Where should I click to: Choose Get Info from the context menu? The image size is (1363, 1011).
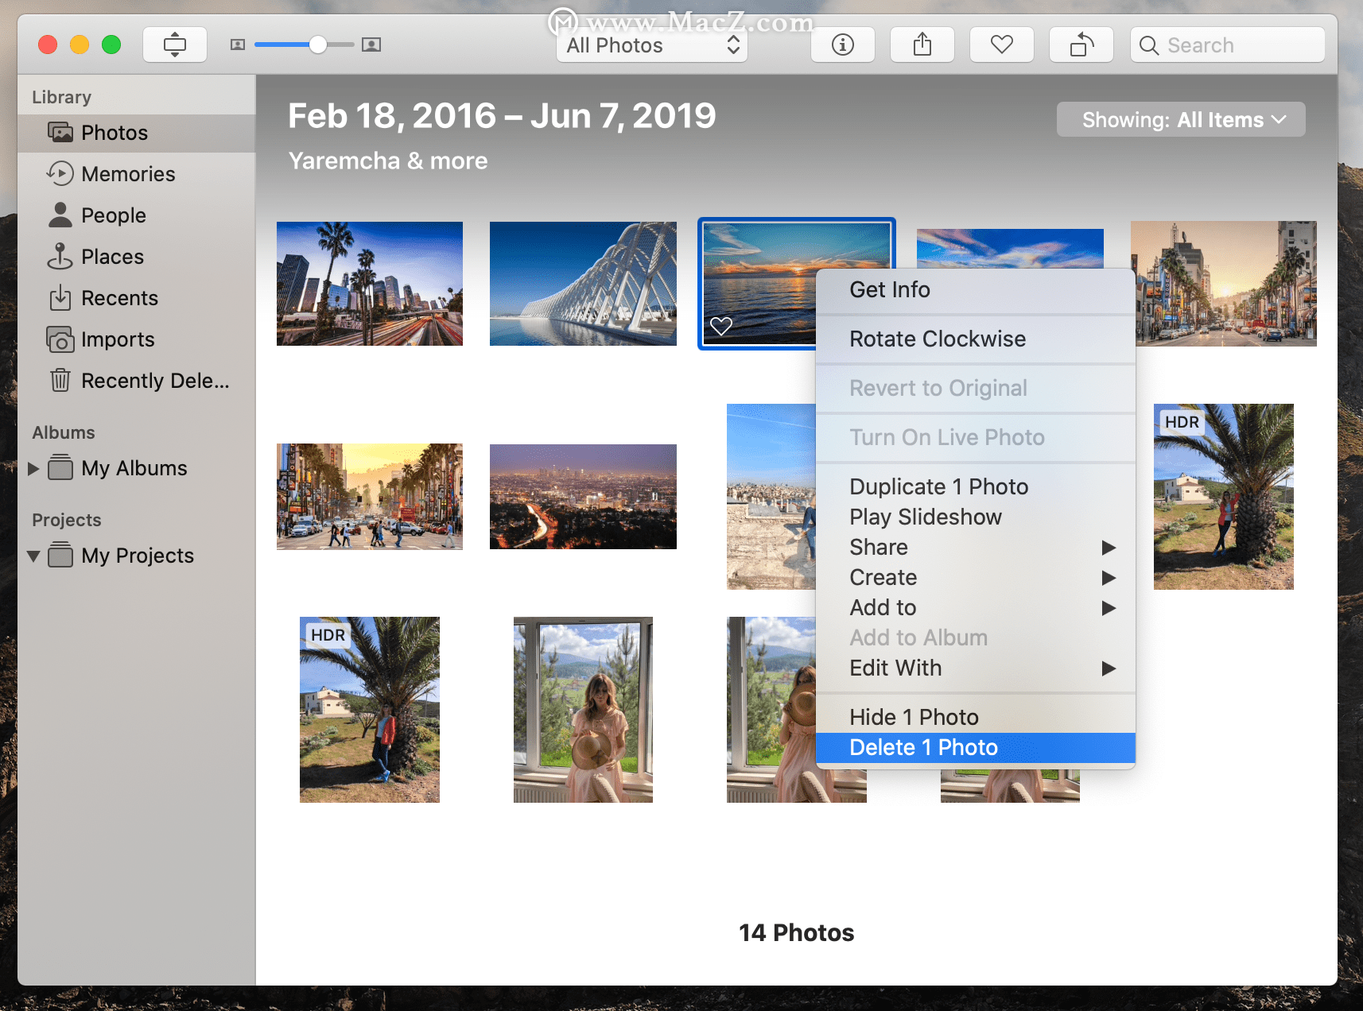976,290
